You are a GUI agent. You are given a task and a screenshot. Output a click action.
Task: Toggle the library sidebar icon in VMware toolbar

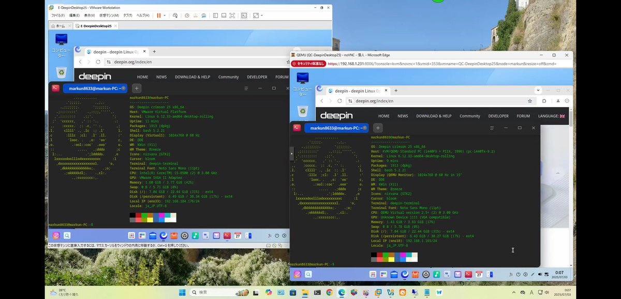(x=215, y=16)
